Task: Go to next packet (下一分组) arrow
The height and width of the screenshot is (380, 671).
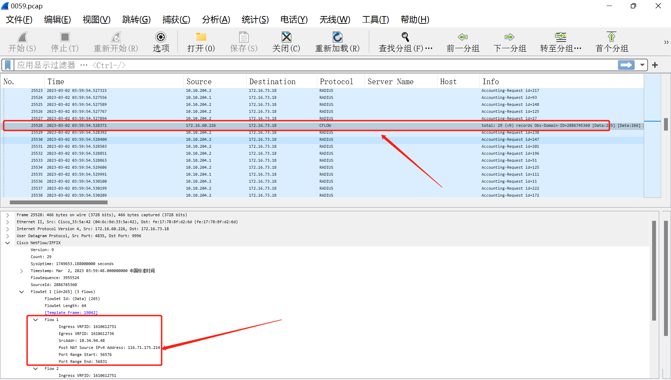Action: [509, 37]
